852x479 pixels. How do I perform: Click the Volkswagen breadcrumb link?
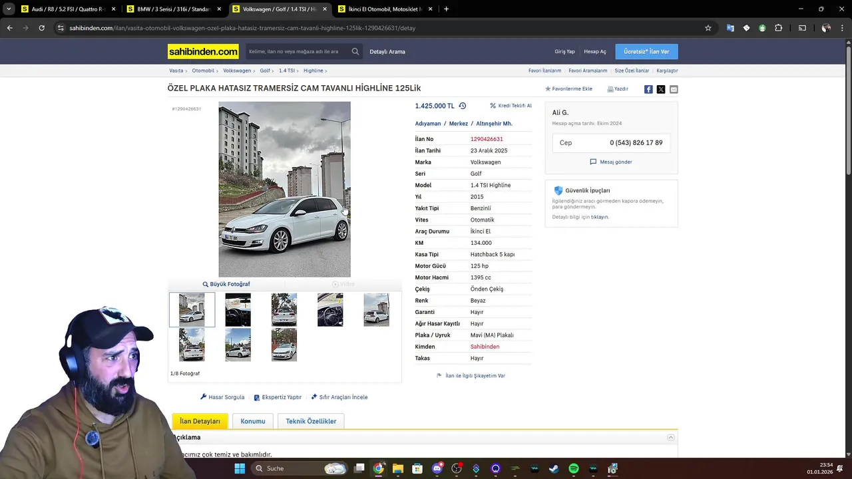pyautogui.click(x=237, y=71)
